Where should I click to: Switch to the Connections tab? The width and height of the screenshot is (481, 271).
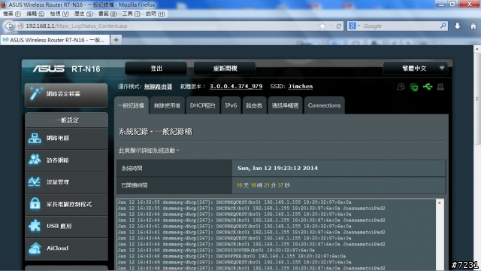(324, 105)
